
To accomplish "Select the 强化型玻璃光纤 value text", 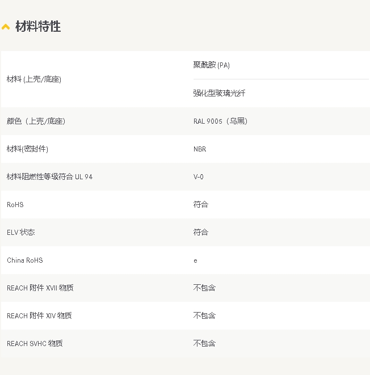I will click(219, 93).
